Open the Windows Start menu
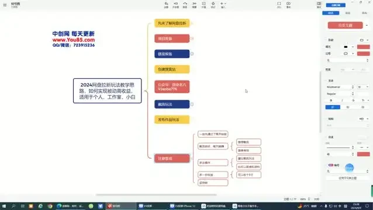Viewport: 373px width, 210px height. (x=4, y=206)
